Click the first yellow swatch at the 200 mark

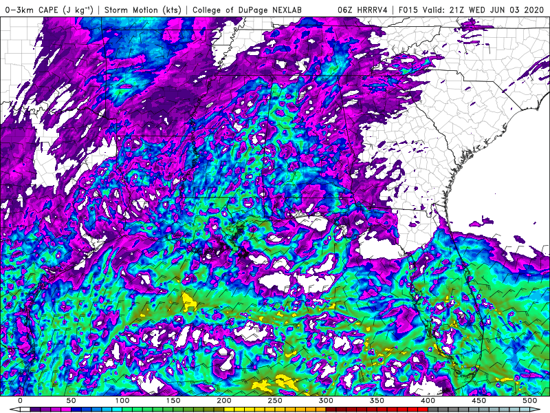(x=229, y=410)
